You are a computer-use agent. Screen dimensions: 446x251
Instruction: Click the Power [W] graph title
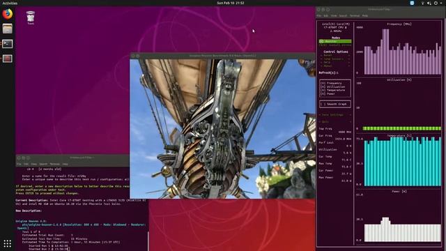tap(399, 192)
